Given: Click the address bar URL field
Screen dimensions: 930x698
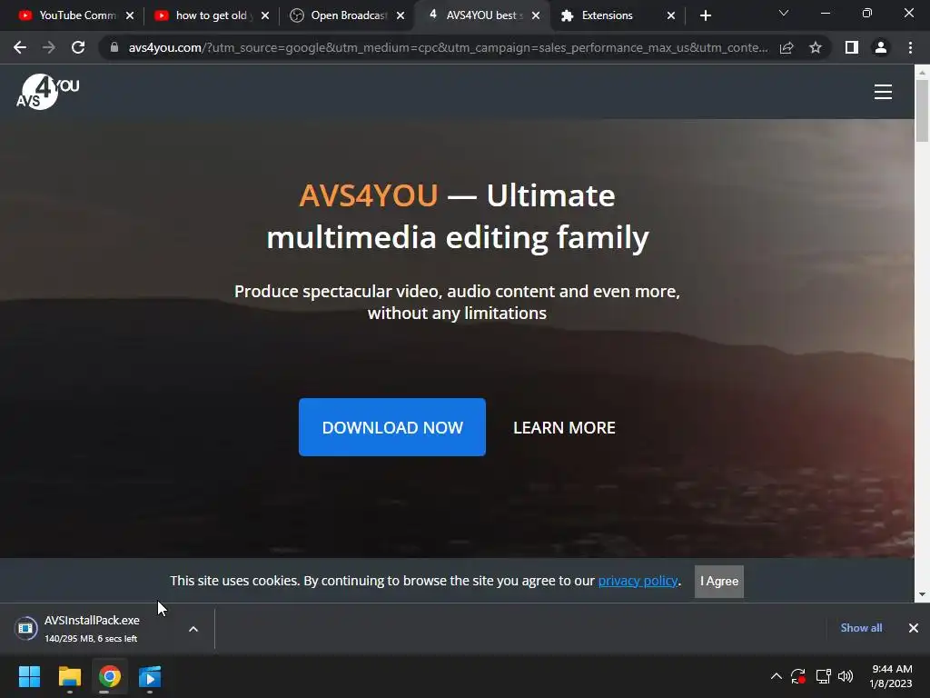Looking at the screenshot, I should 448,47.
